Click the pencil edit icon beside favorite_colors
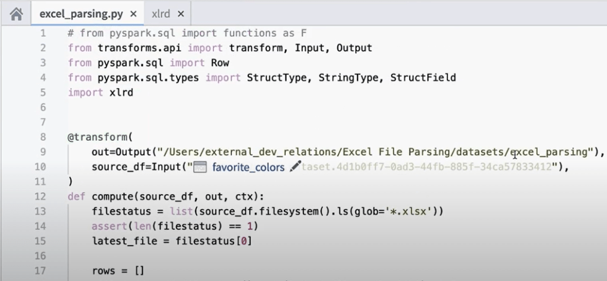Screen dimensions: 607x281 pos(295,167)
